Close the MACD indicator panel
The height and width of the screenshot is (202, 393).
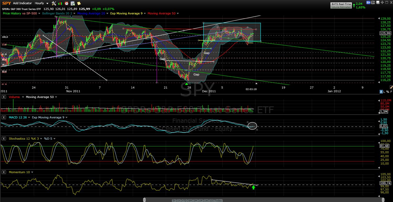(x=4, y=117)
